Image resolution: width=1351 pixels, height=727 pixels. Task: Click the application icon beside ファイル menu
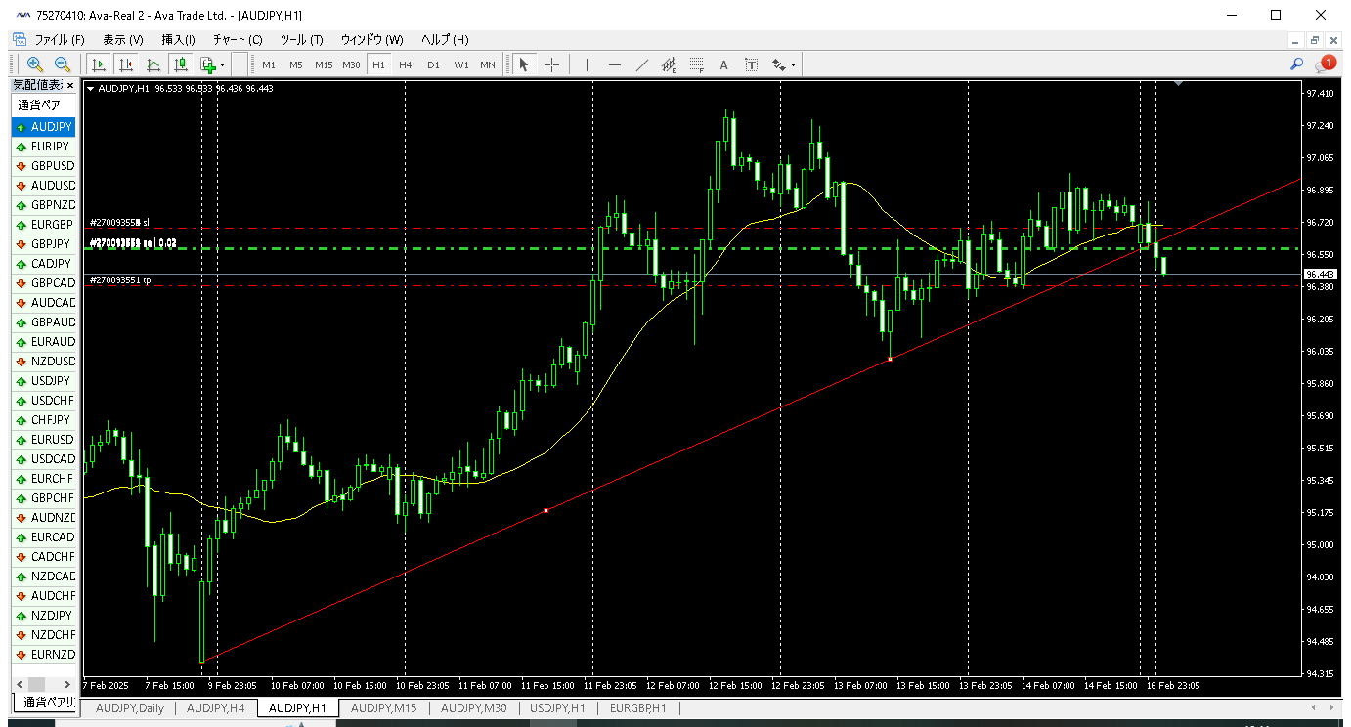click(x=19, y=39)
